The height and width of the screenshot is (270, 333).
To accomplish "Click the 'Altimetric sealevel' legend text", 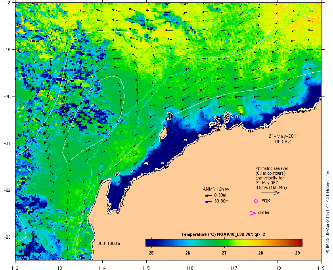I will [x=272, y=168].
